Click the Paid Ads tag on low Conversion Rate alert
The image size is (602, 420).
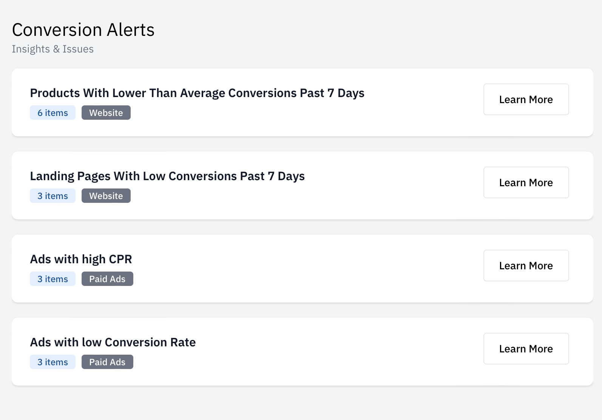(107, 362)
